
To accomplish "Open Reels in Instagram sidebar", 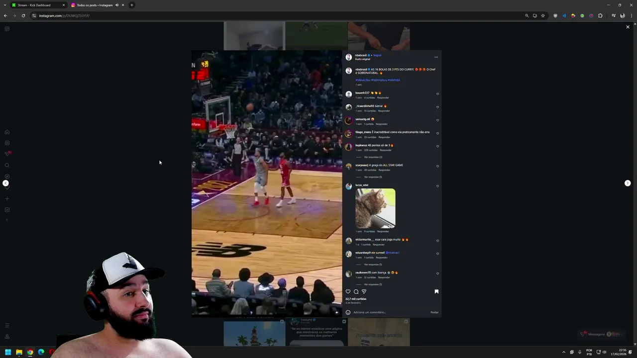I will (x=7, y=143).
